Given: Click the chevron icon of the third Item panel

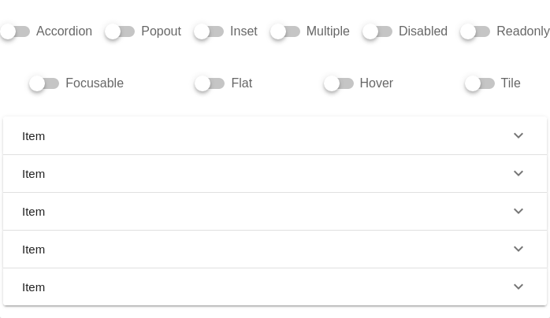Looking at the screenshot, I should click(518, 211).
